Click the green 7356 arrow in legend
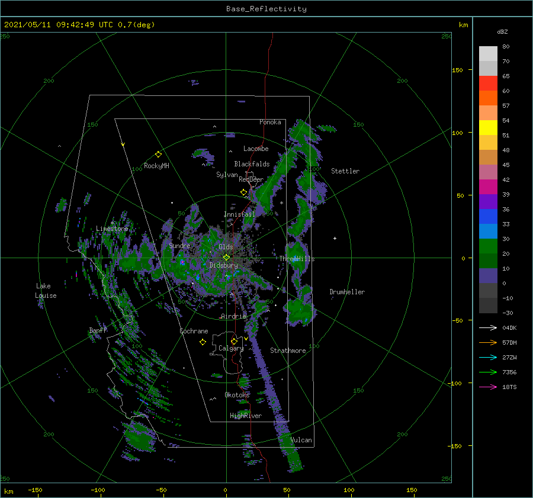 click(x=488, y=372)
